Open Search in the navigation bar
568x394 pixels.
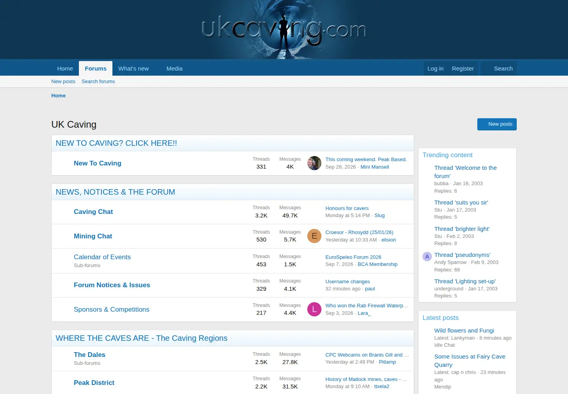click(499, 69)
